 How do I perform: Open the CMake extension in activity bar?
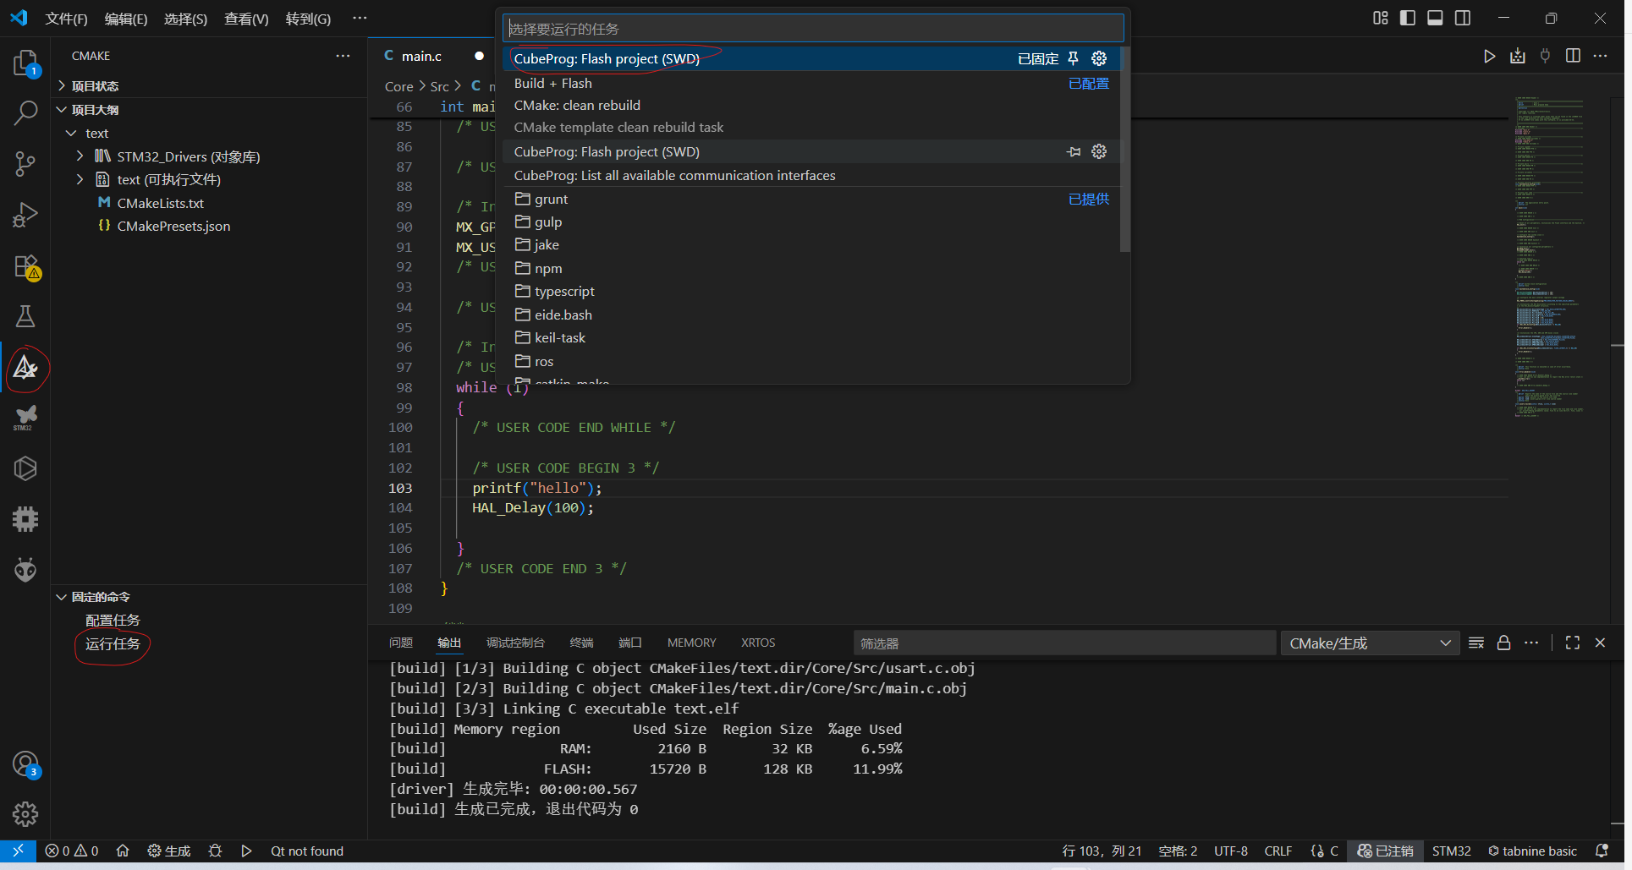pyautogui.click(x=25, y=368)
